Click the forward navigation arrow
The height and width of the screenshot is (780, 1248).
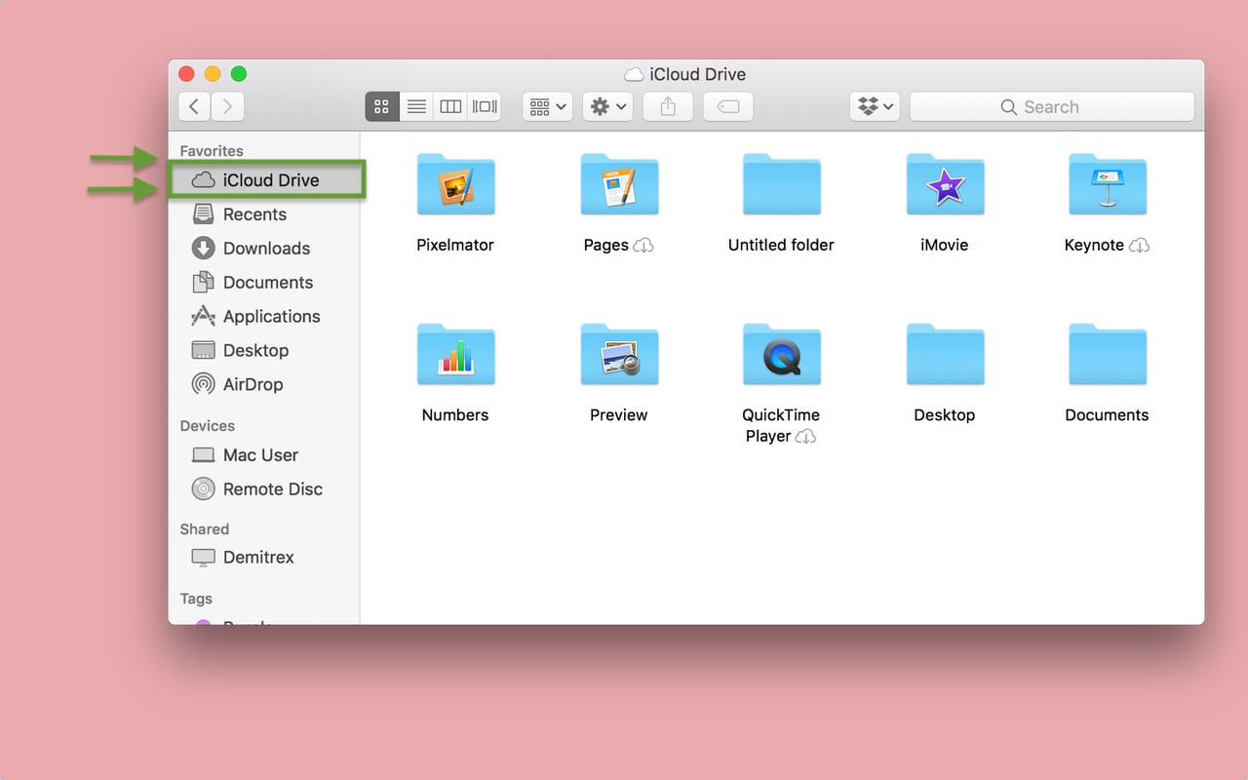[226, 106]
